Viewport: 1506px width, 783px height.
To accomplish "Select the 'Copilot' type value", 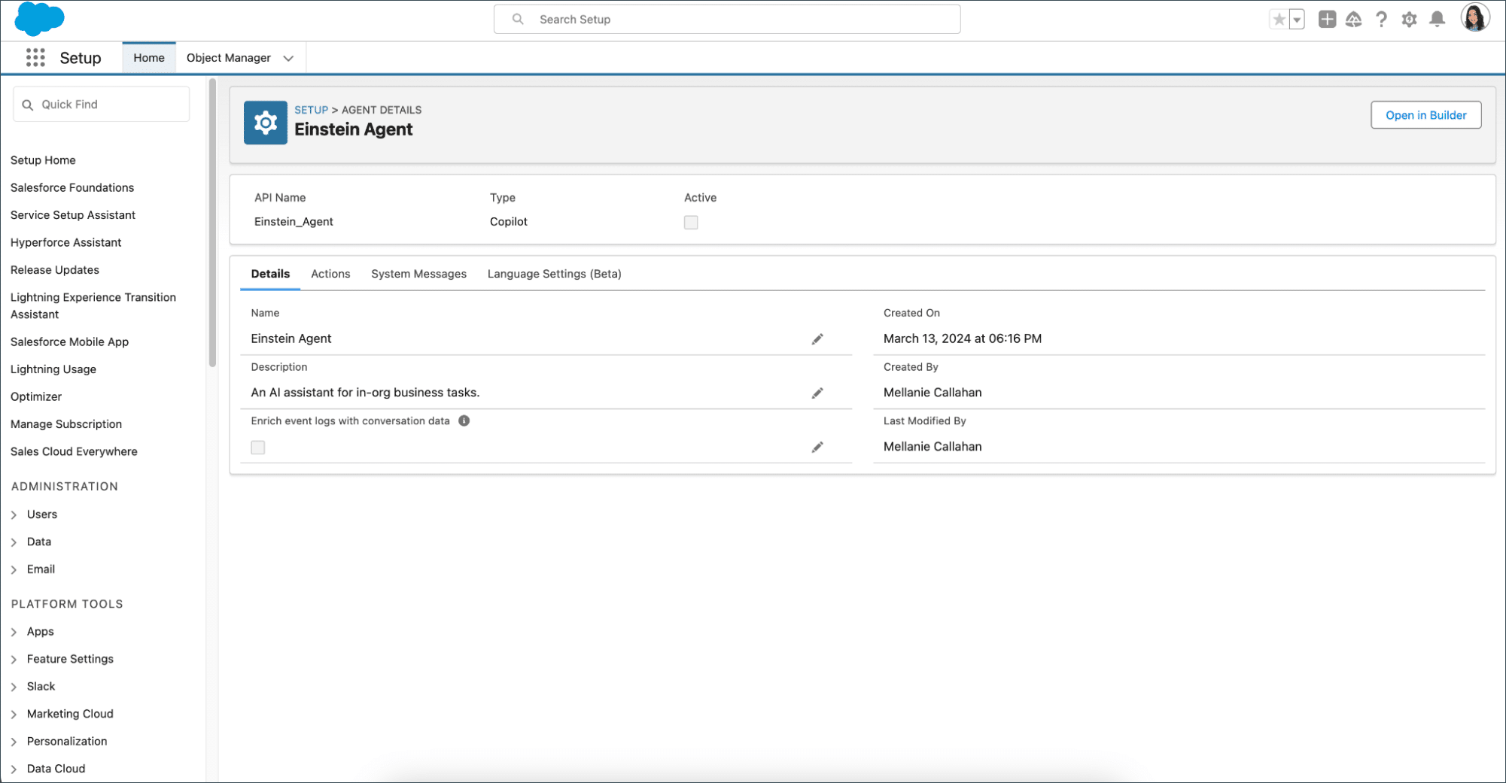I will 509,222.
